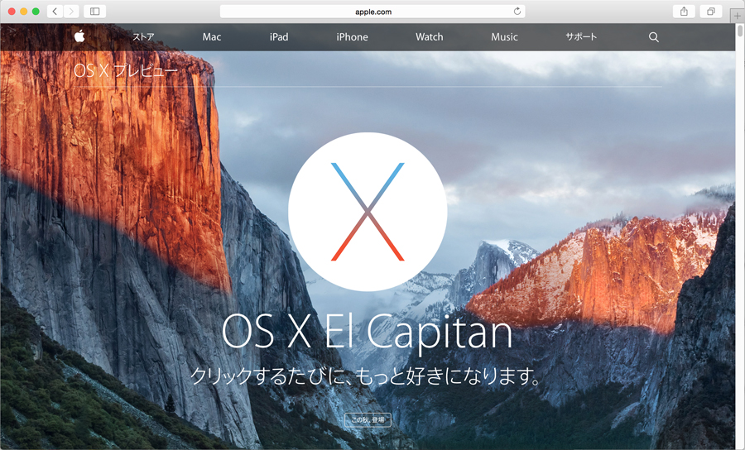Click the circular OS X logo
The height and width of the screenshot is (450, 745).
coord(368,212)
